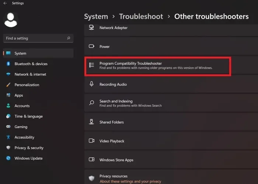Click the Program Compatibility list icon
Image resolution: width=258 pixels, height=184 pixels.
pyautogui.click(x=91, y=65)
